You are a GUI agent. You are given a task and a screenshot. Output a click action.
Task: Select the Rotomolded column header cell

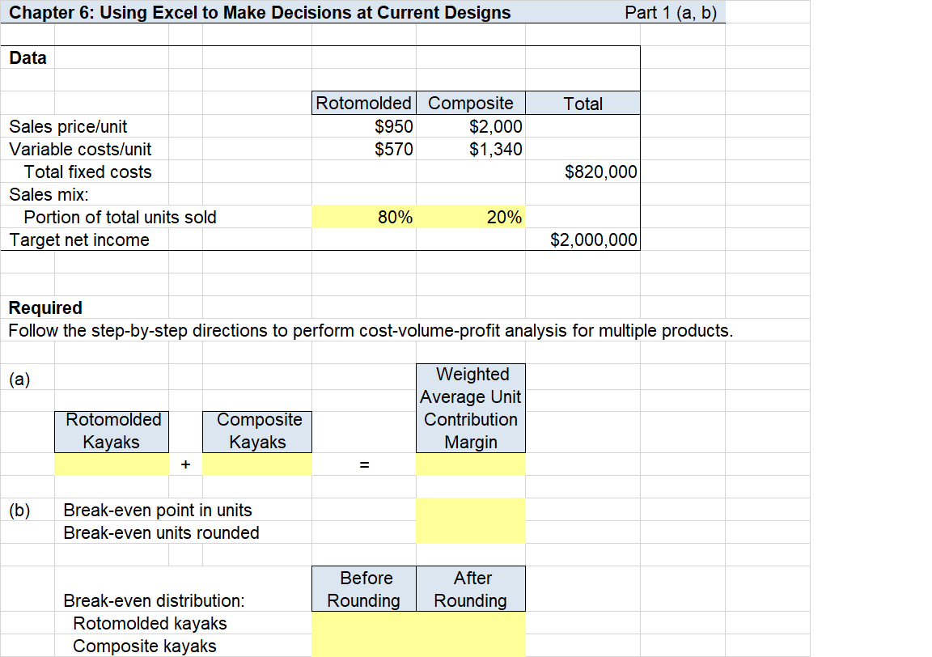[363, 103]
